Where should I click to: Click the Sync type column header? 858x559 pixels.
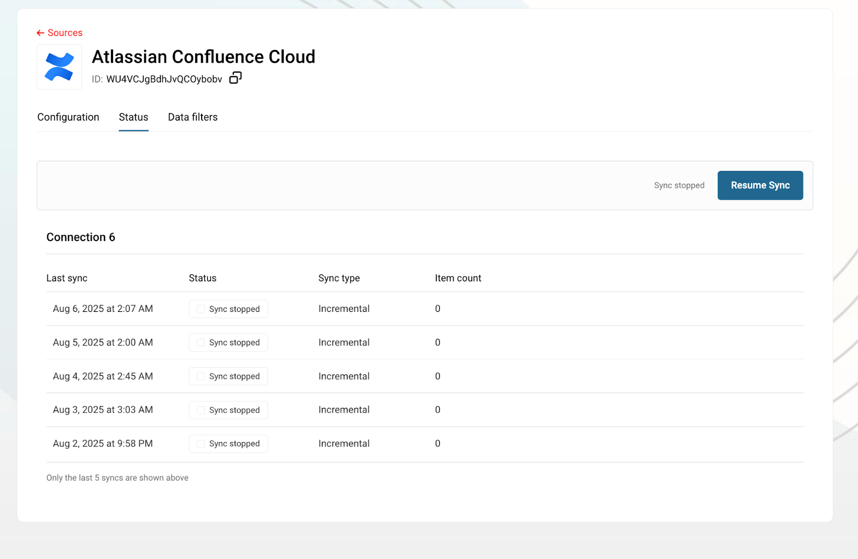click(x=339, y=278)
